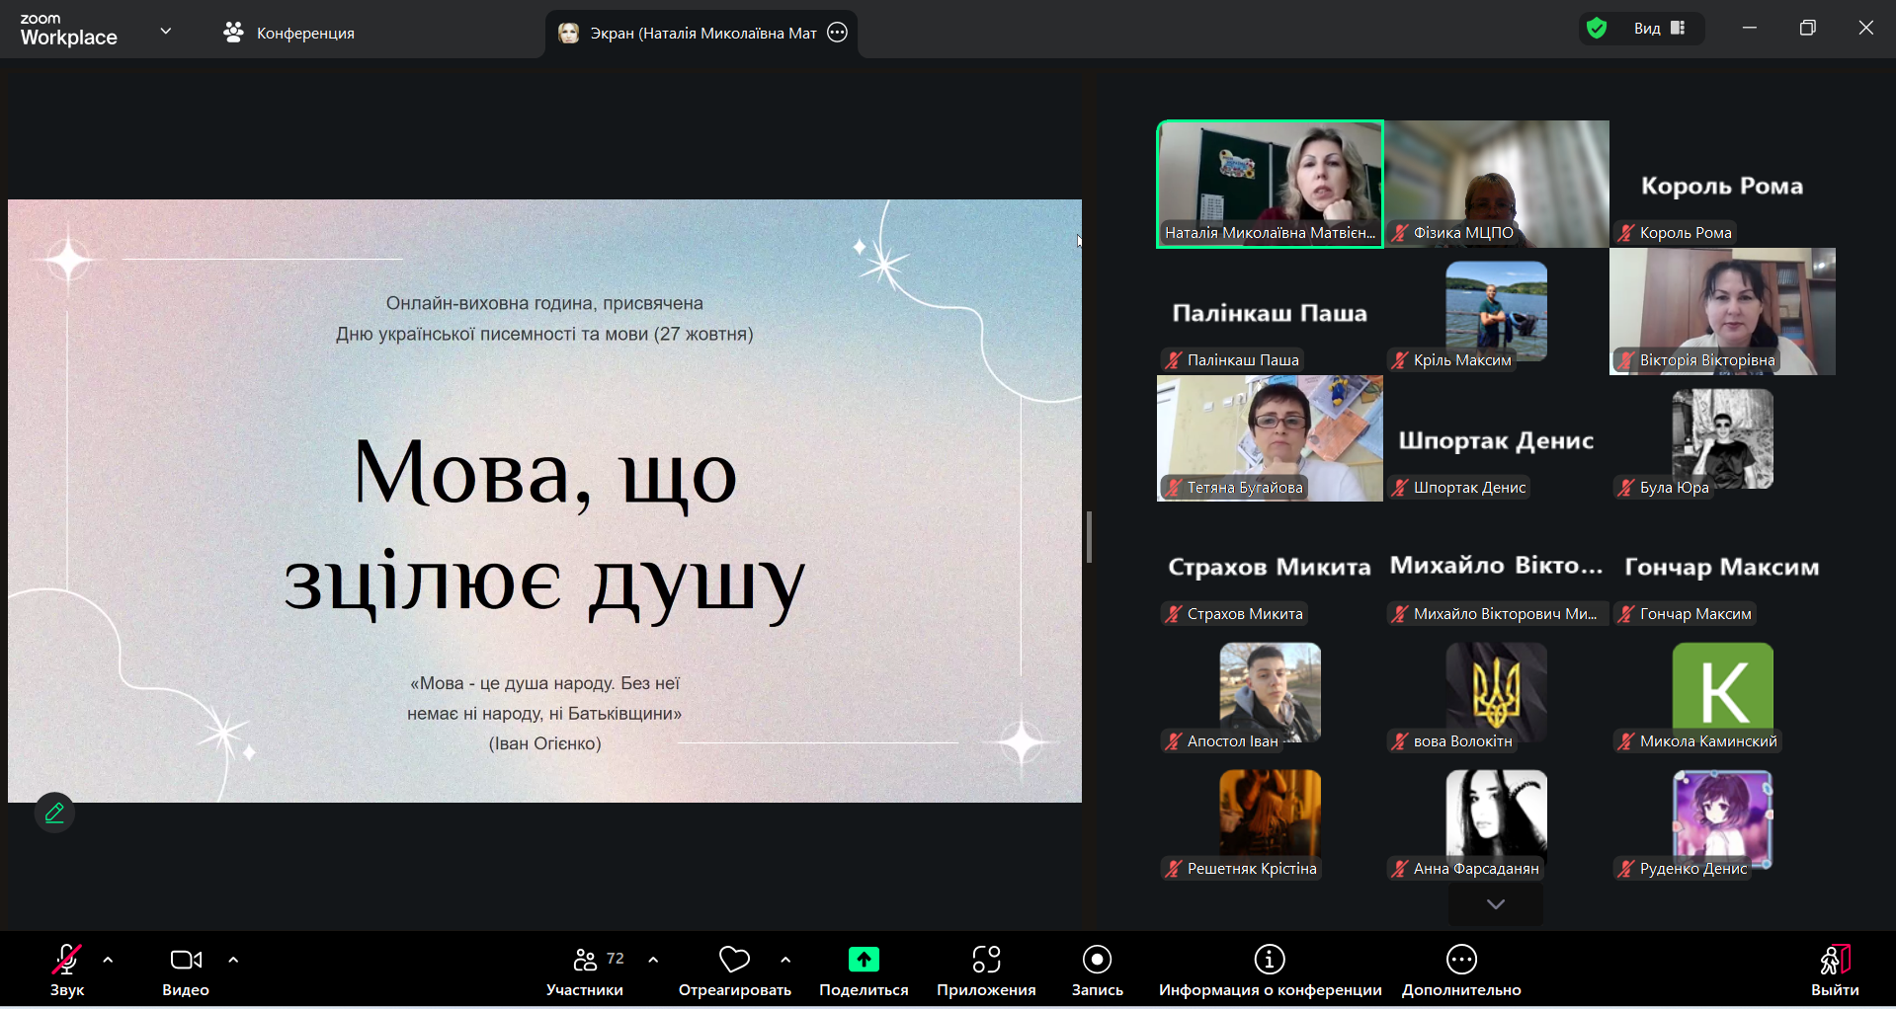Open the shared screen tab options
Screen dimensions: 1896x1009
[837, 33]
